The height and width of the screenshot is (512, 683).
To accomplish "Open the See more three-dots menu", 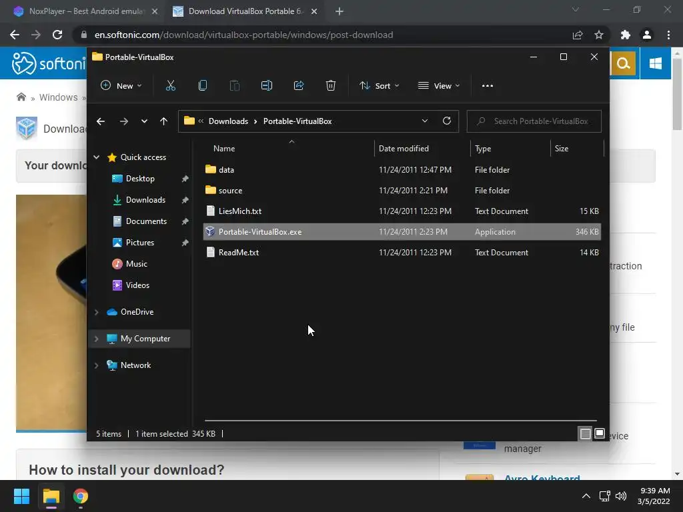I will click(x=488, y=86).
